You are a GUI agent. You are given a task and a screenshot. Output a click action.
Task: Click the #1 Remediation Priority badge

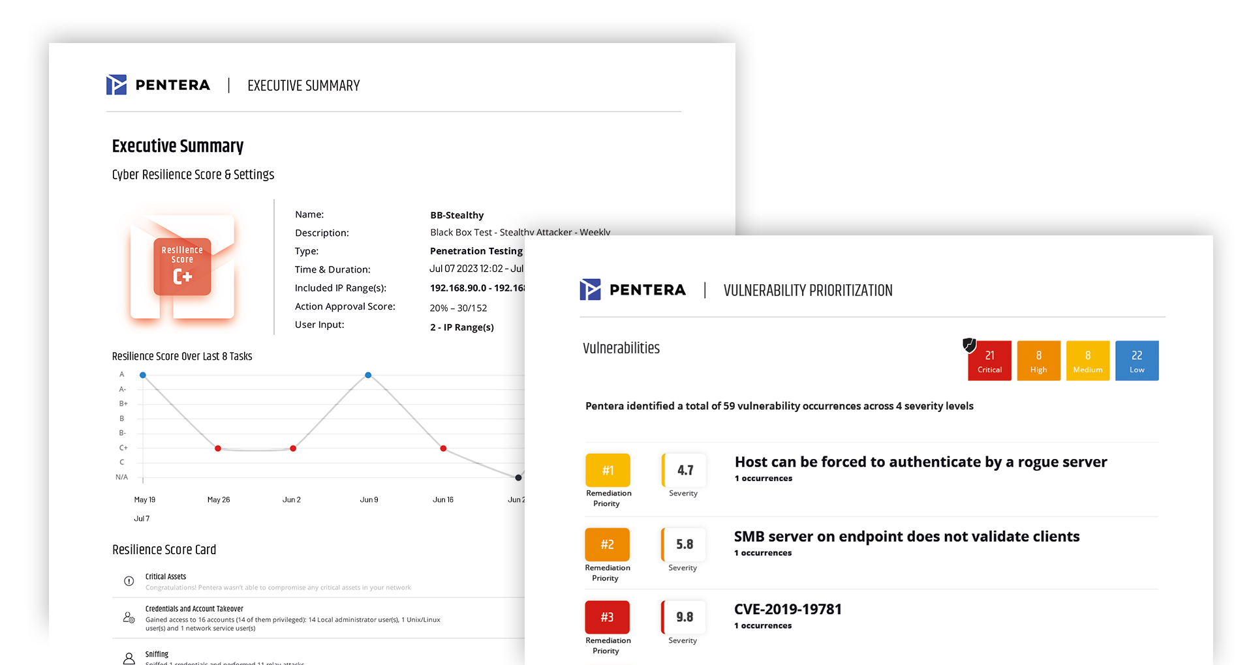coord(608,470)
